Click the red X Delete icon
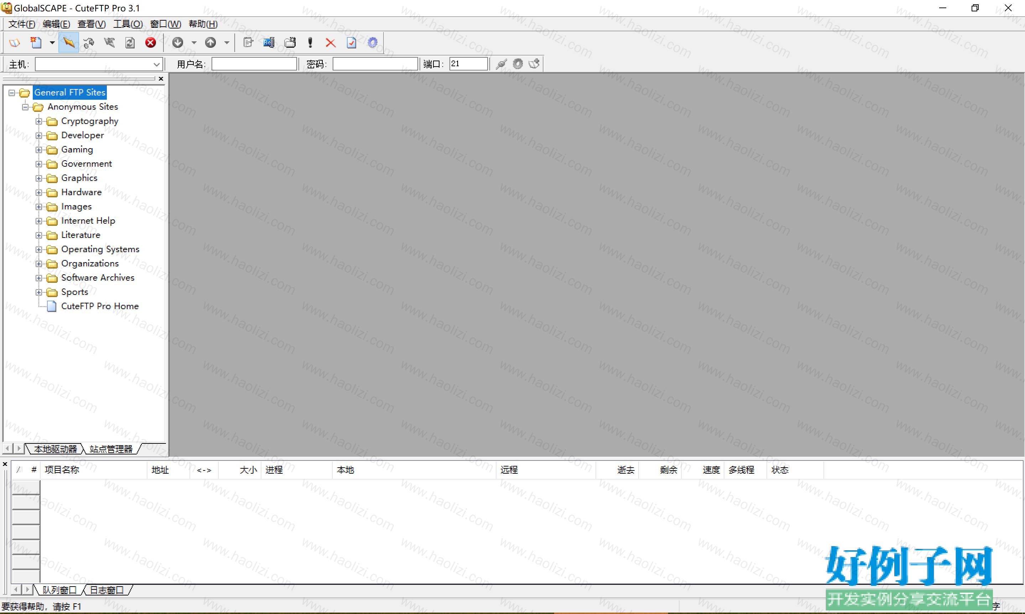The height and width of the screenshot is (614, 1025). coord(331,43)
